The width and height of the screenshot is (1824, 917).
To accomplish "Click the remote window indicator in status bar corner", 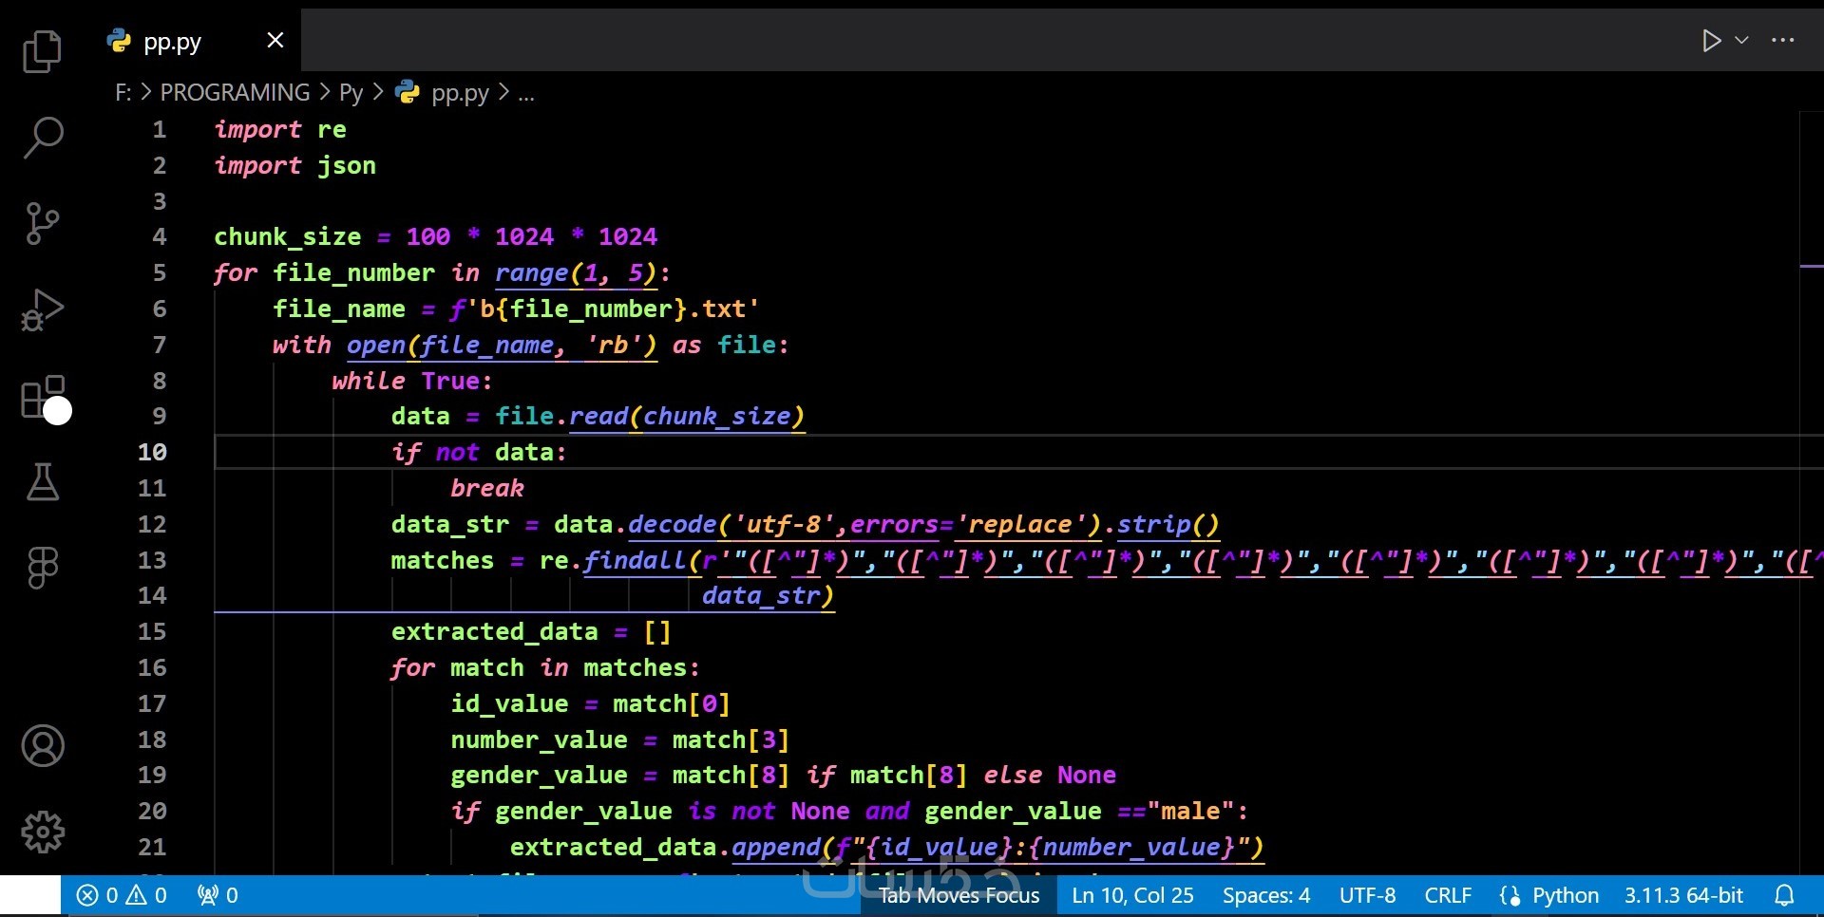I will coord(30,895).
